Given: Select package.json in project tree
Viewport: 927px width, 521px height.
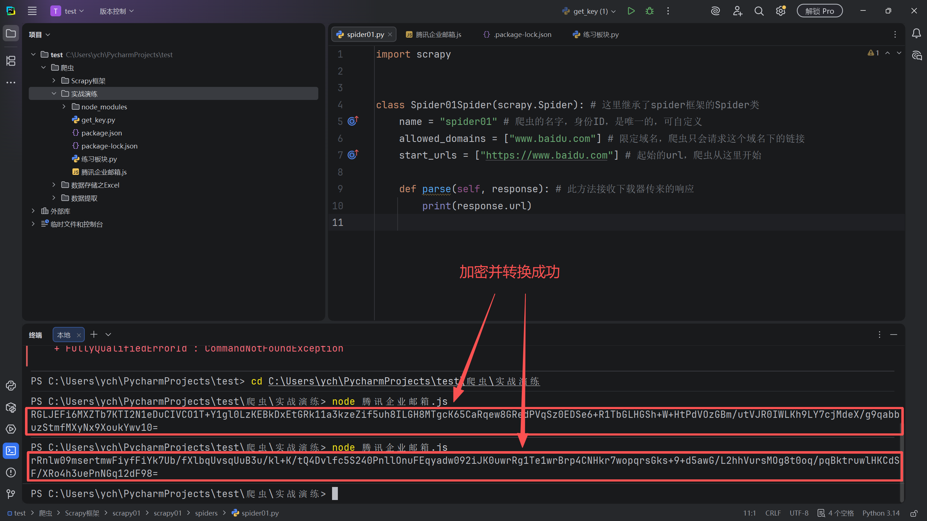Looking at the screenshot, I should [x=101, y=133].
